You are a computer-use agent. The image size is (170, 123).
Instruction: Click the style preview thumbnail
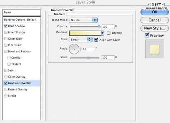pyautogui.click(x=154, y=49)
